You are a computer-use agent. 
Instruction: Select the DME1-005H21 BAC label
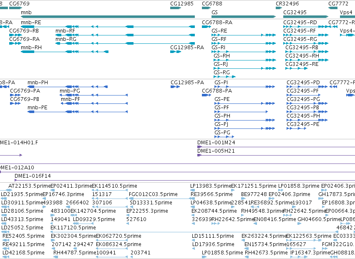216,151
